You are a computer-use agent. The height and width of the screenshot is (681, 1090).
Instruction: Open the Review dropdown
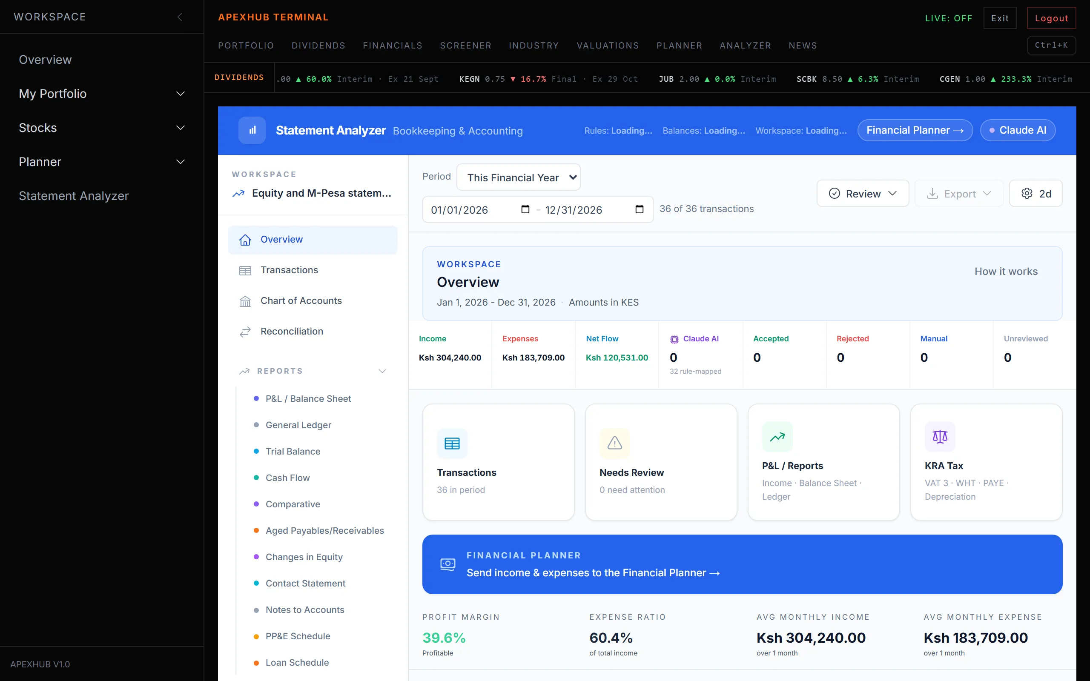(x=863, y=194)
